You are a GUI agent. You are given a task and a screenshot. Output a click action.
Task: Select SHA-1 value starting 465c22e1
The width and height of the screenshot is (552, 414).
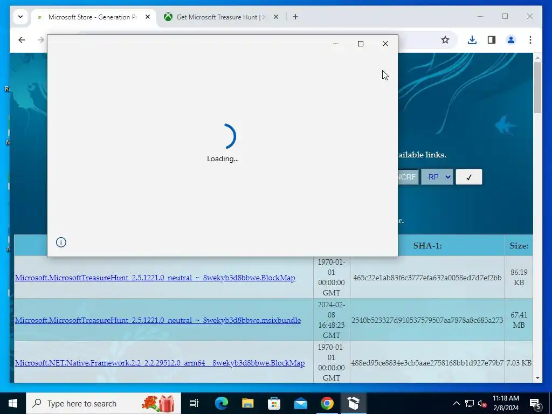[427, 278]
